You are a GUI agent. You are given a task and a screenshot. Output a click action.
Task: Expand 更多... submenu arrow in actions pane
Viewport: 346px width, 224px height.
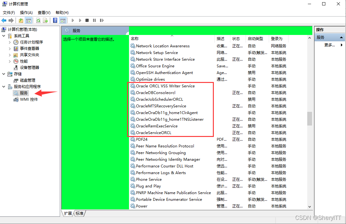[x=342, y=45]
